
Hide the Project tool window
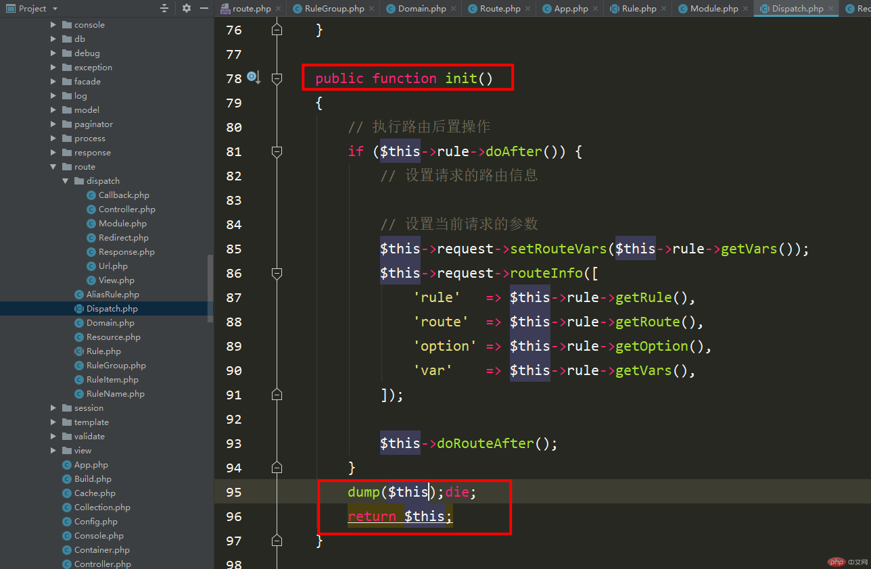204,8
